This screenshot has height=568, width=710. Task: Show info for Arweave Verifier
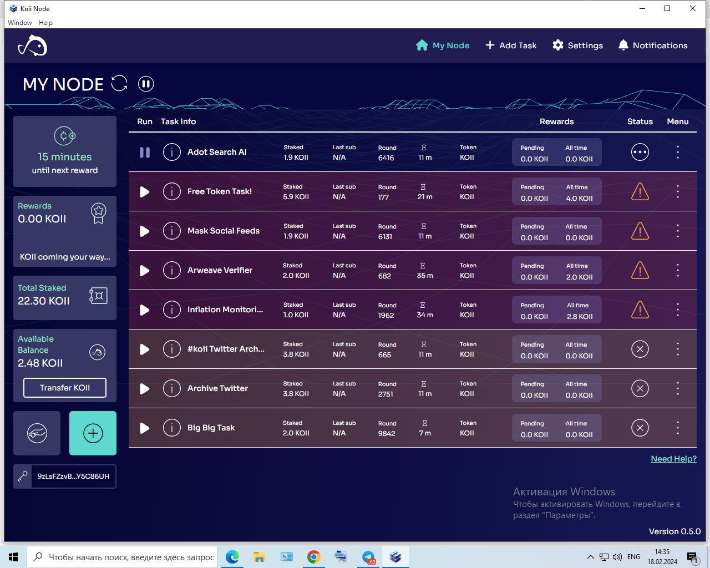coord(172,270)
